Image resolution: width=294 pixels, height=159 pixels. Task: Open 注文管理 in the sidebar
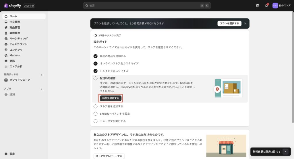tap(15, 22)
